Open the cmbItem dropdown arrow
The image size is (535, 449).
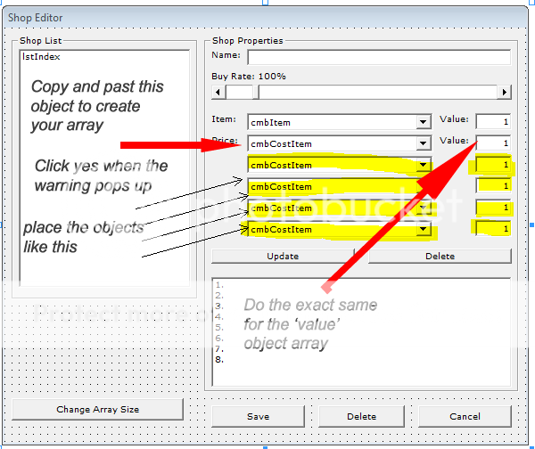point(423,122)
